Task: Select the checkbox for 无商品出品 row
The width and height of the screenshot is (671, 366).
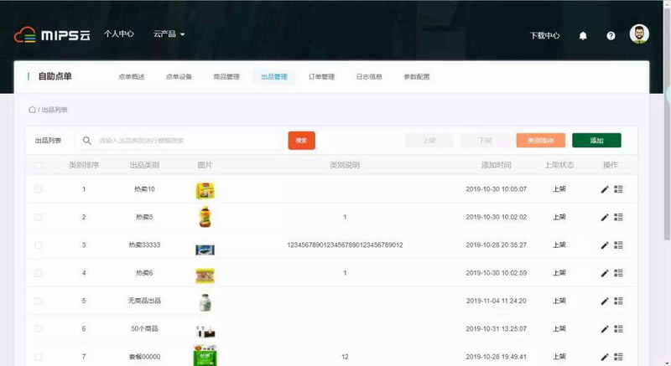Action: 39,301
